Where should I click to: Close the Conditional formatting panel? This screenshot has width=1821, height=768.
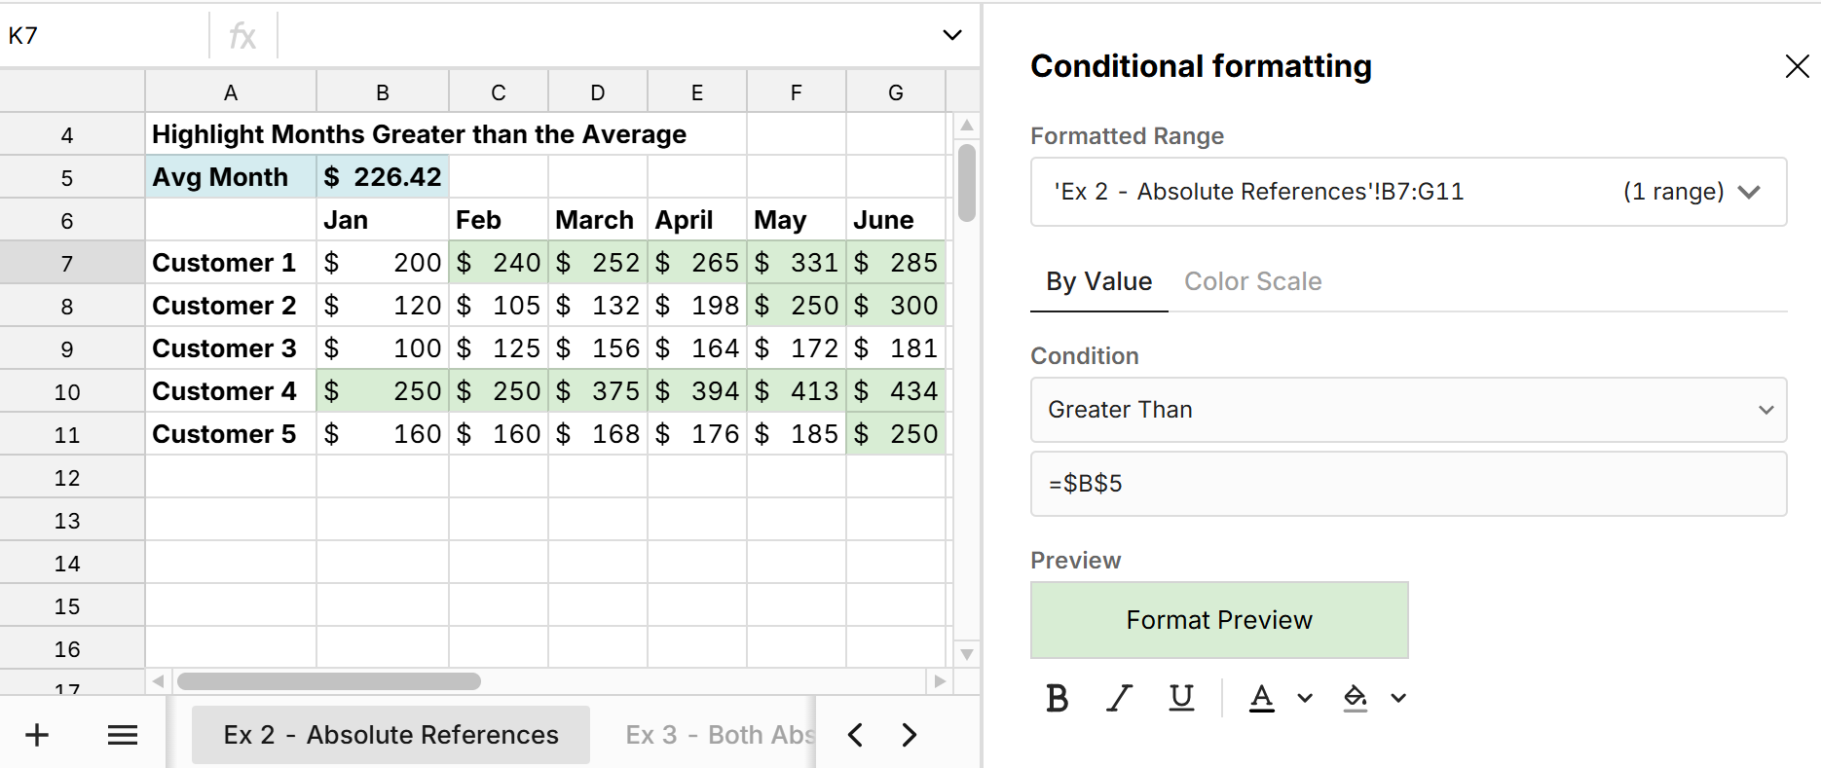1797,66
